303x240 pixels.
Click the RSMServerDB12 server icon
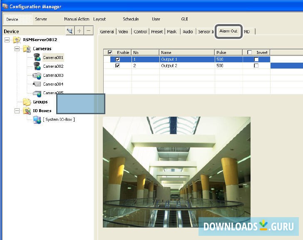[x=17, y=40]
